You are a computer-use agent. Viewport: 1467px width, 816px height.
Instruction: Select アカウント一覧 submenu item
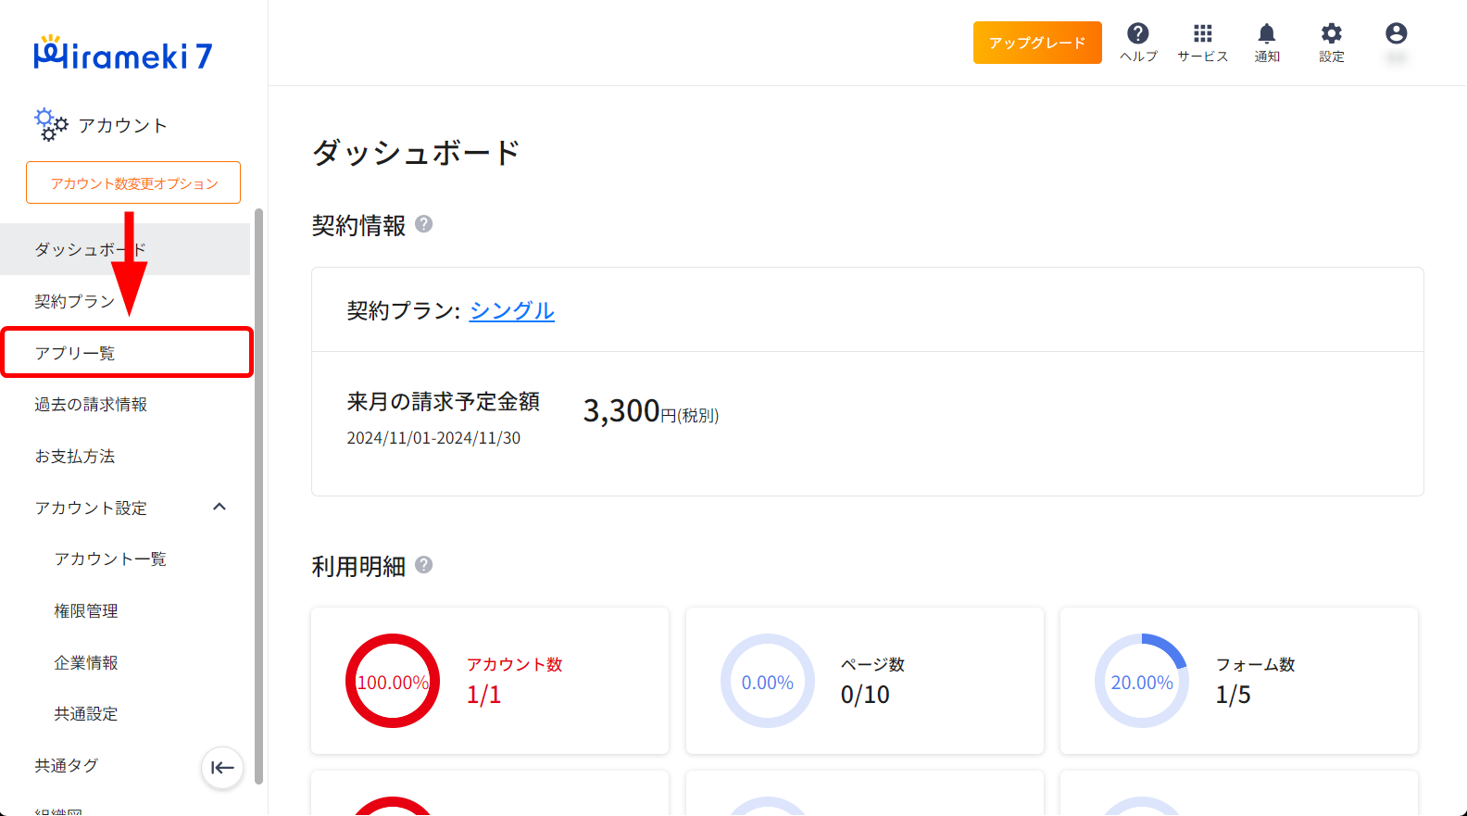pos(110,559)
